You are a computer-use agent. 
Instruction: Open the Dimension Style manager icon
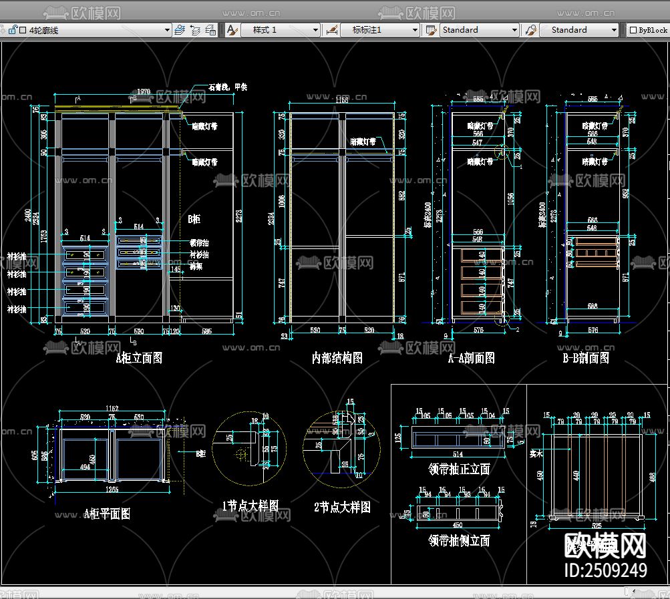point(332,30)
